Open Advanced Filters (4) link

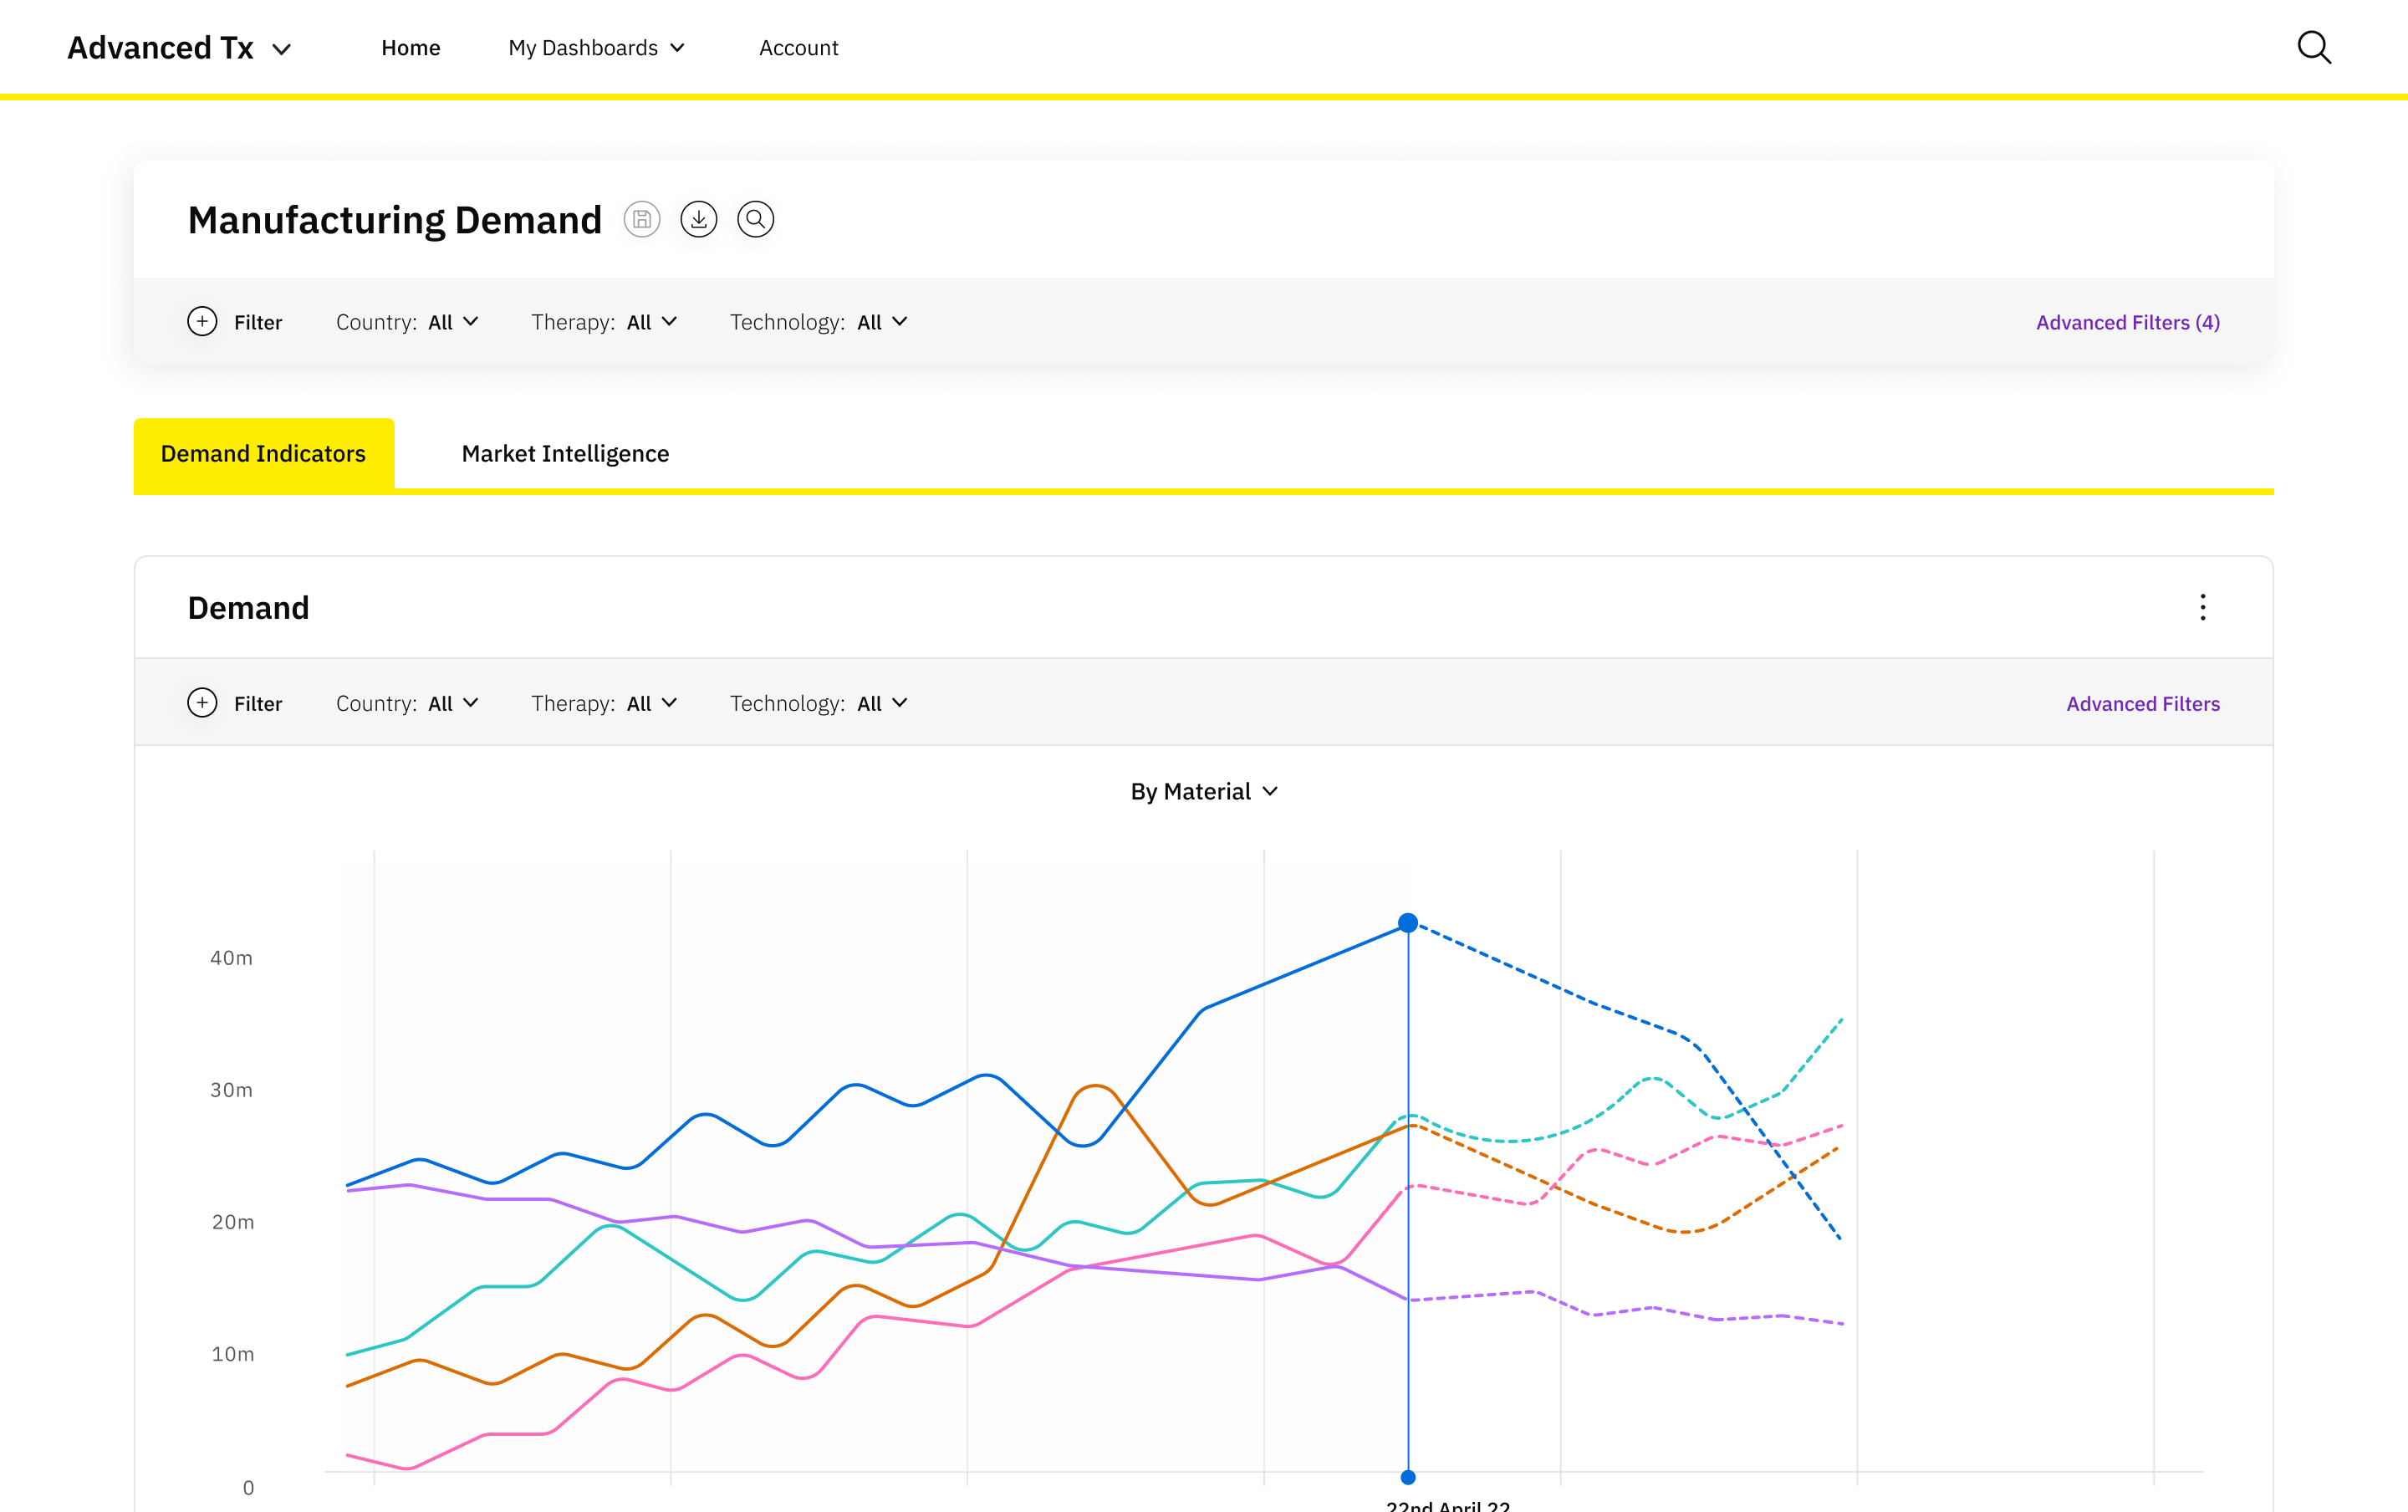[2127, 322]
